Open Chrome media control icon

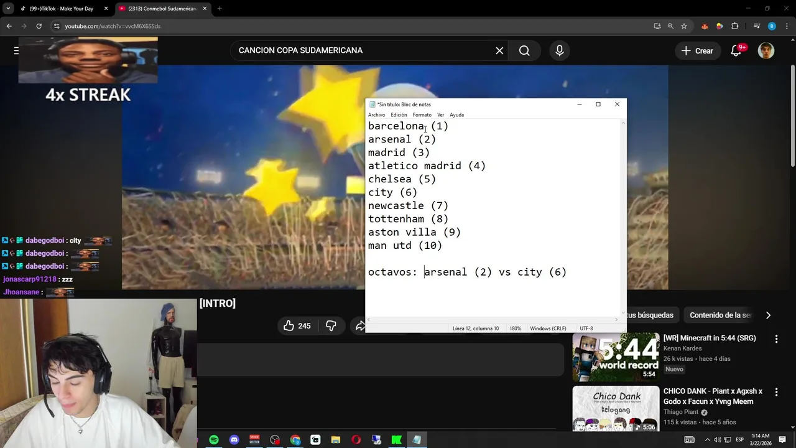[x=757, y=26]
